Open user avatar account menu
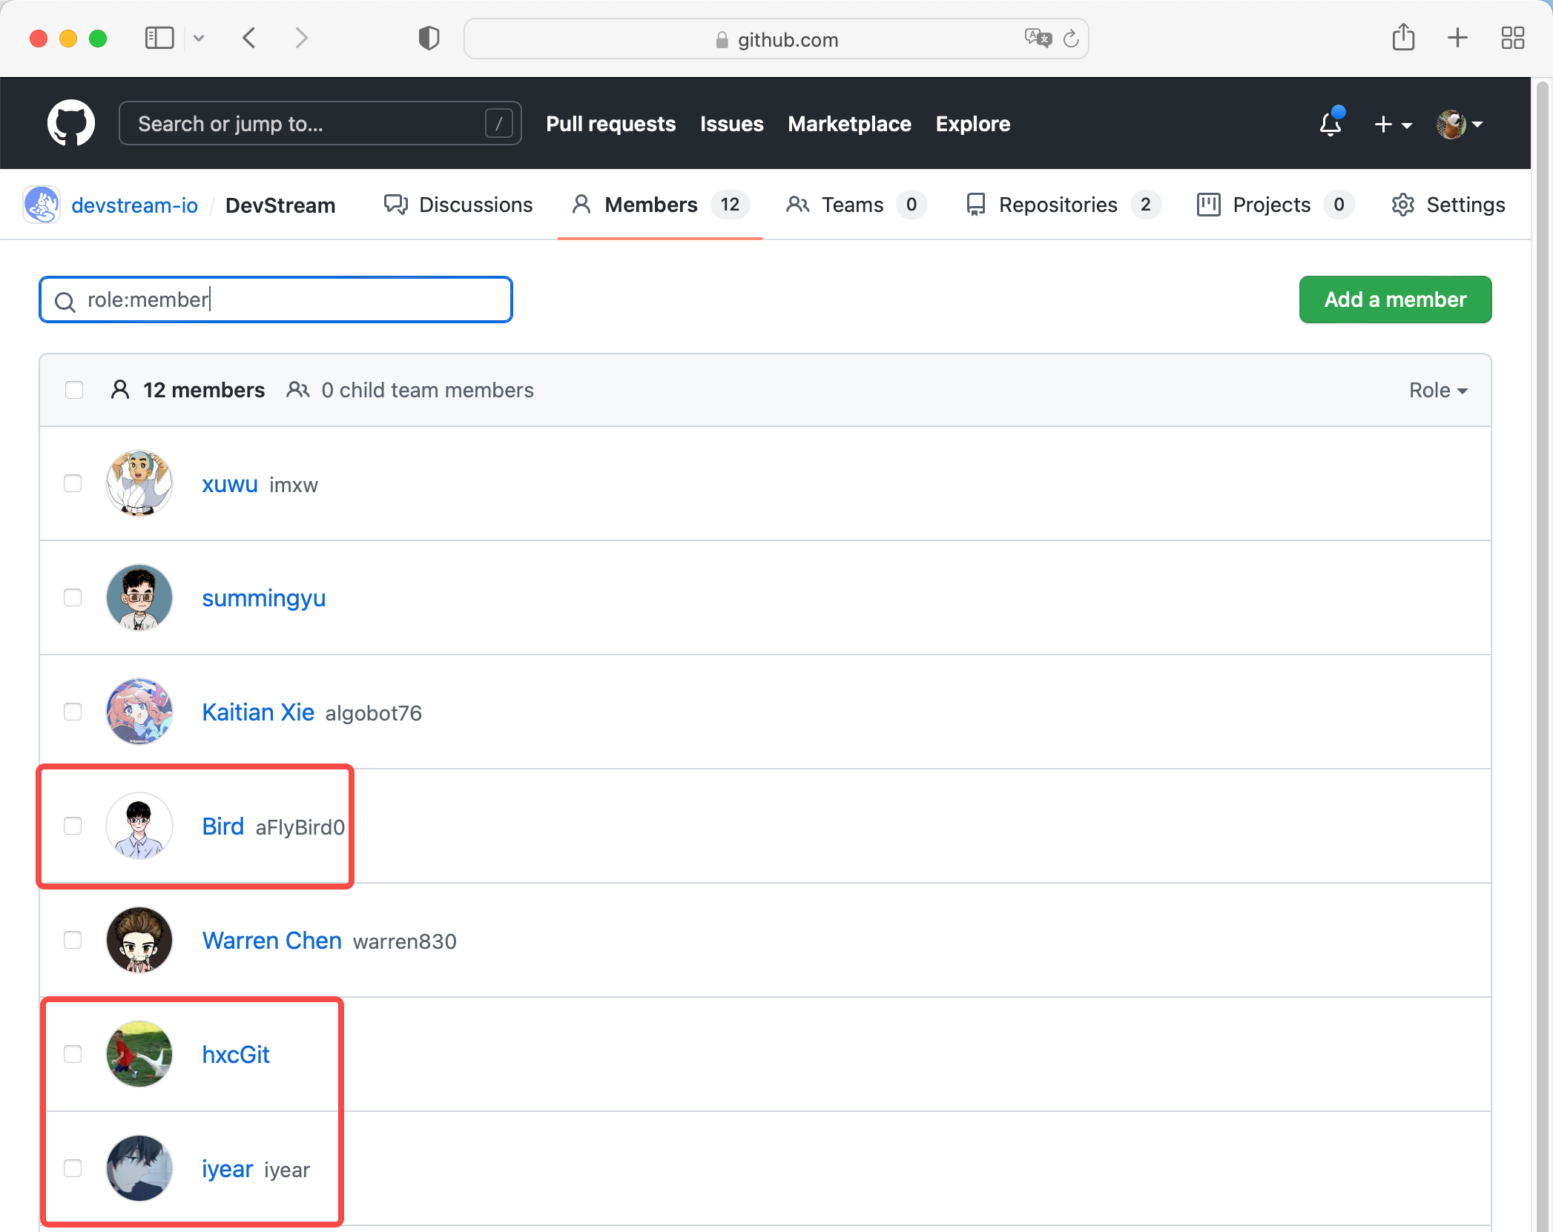Viewport: 1553px width, 1232px height. point(1458,124)
